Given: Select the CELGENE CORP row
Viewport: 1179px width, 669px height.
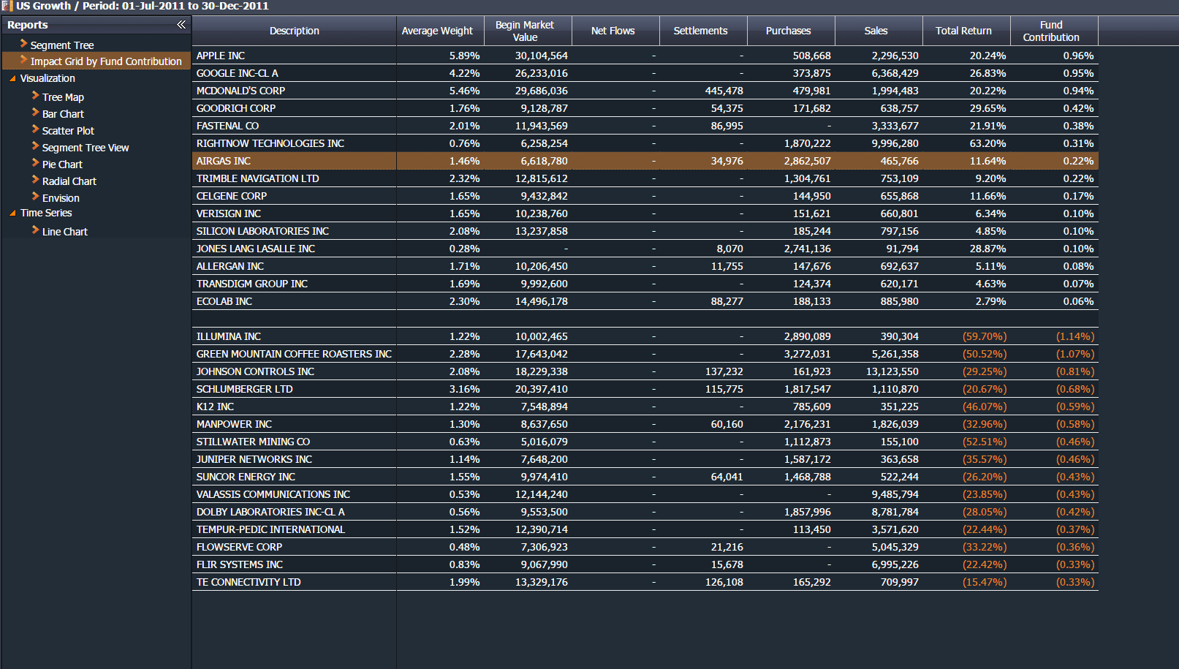Looking at the screenshot, I should point(645,196).
